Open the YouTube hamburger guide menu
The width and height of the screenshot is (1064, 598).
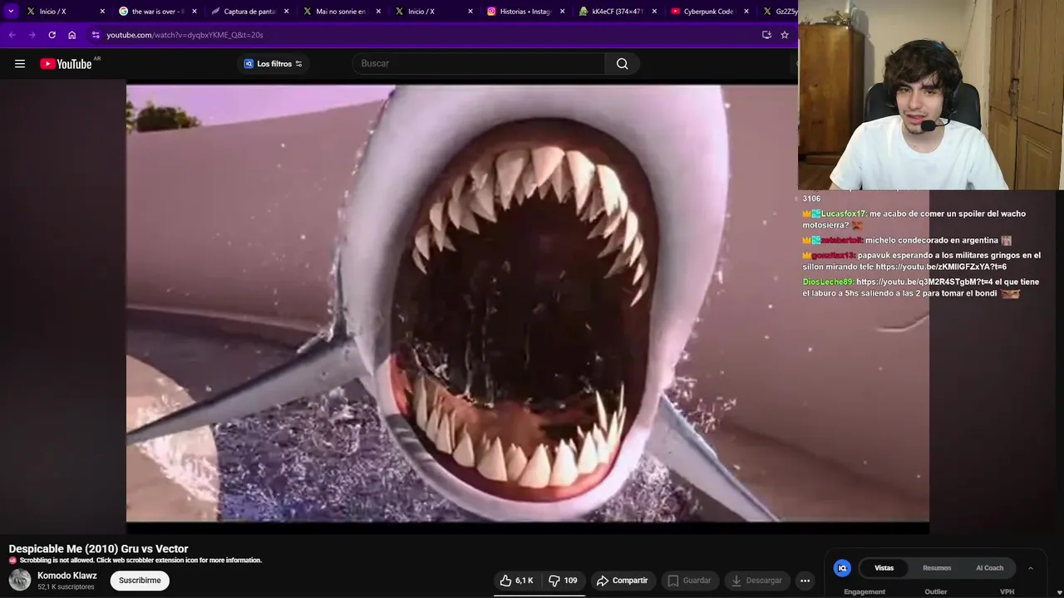20,64
